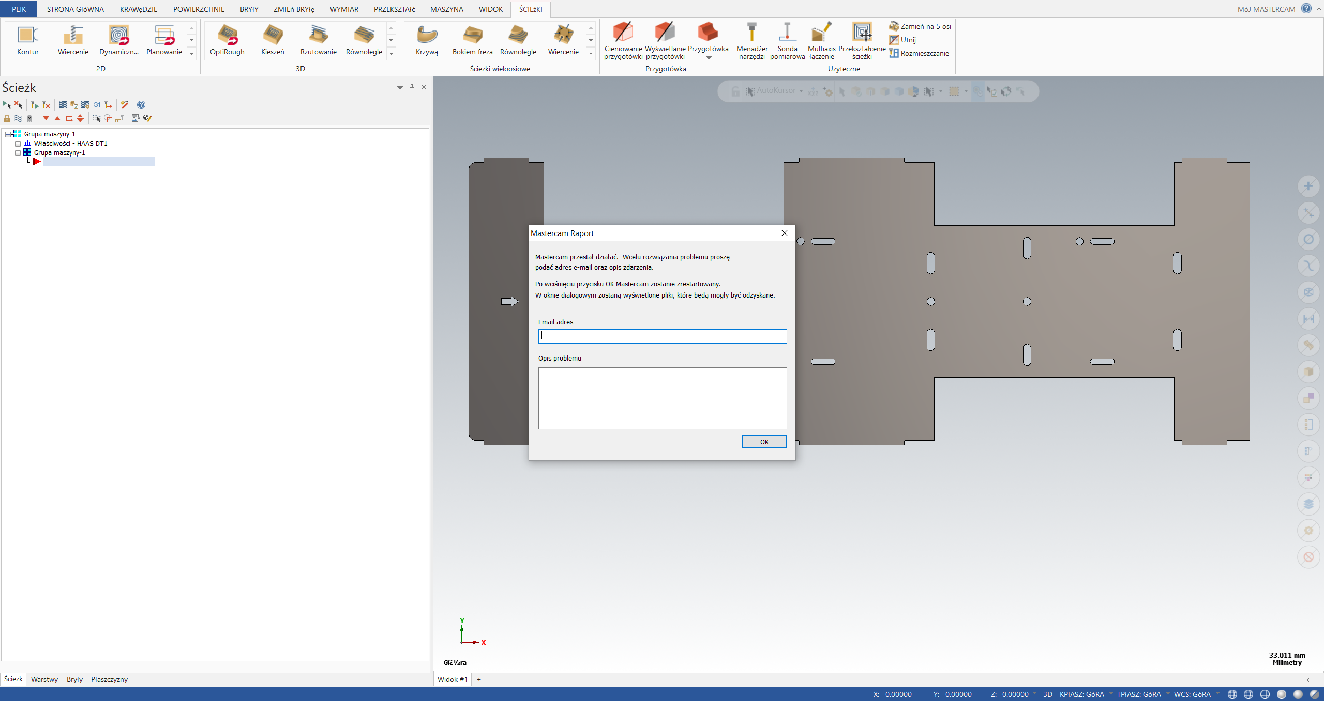Click Sonda pomiarowa probe icon

tap(787, 40)
